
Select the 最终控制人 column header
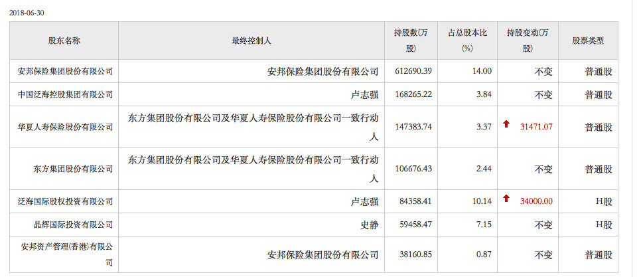[251, 41]
